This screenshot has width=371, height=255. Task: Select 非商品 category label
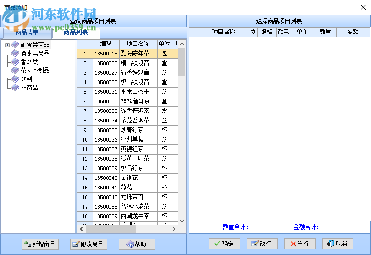click(x=29, y=88)
